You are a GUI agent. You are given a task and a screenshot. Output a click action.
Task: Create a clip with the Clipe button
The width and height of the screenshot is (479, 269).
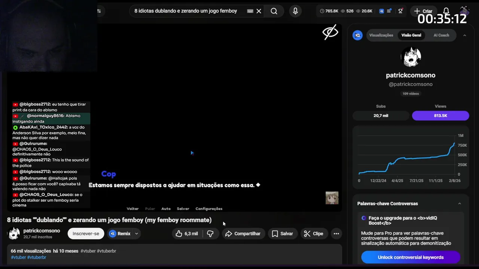click(x=314, y=234)
